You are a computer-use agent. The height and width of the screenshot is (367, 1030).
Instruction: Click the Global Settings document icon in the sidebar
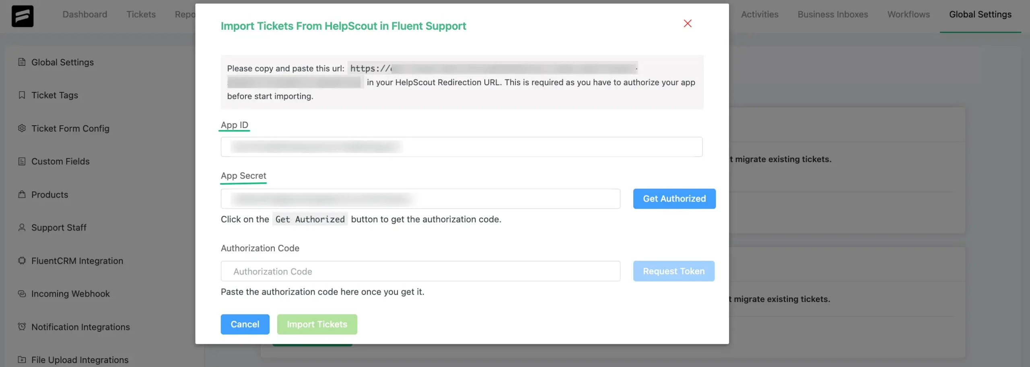coord(22,62)
